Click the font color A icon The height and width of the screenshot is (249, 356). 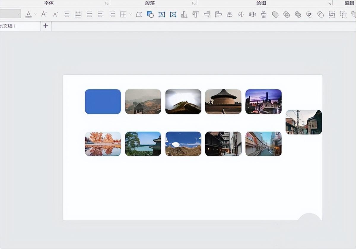(28, 14)
